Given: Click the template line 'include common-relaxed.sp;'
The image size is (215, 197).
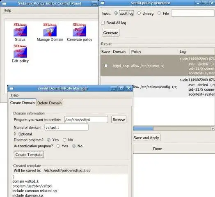Looking at the screenshot, I should (x=35, y=191).
